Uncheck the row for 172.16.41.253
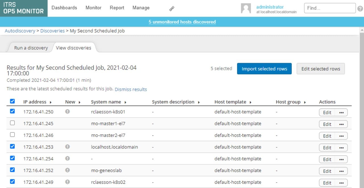Image resolution: width=364 pixels, height=188 pixels. pos(12,146)
